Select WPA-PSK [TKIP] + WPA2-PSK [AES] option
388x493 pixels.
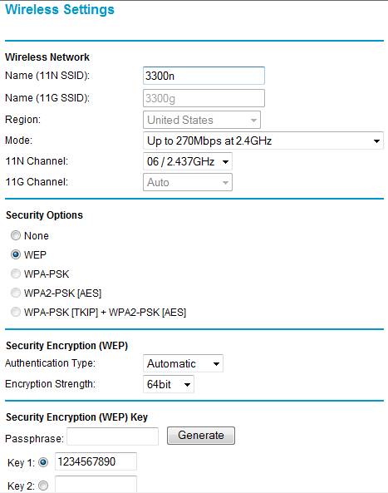tap(16, 312)
